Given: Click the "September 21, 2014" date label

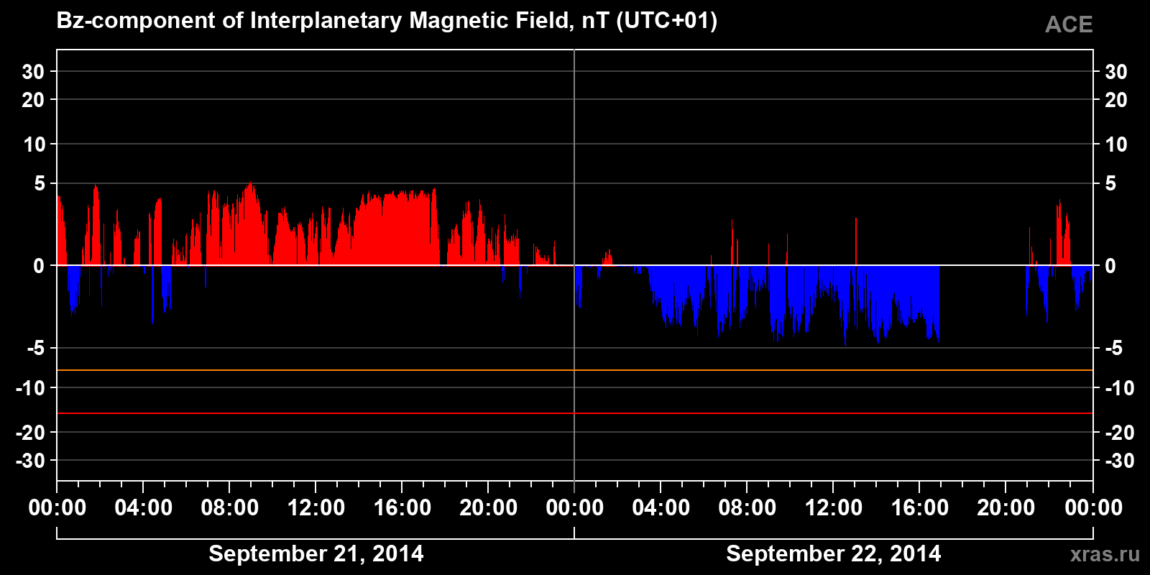Looking at the screenshot, I should tap(316, 553).
